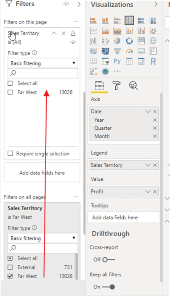This screenshot has width=170, height=296.
Task: Open more visuals ellipsis in Visualizations
Action: pos(117,71)
